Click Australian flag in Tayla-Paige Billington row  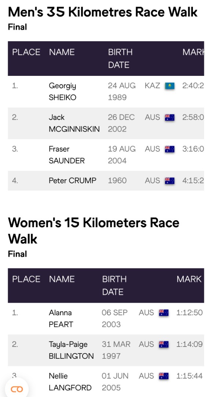(164, 344)
